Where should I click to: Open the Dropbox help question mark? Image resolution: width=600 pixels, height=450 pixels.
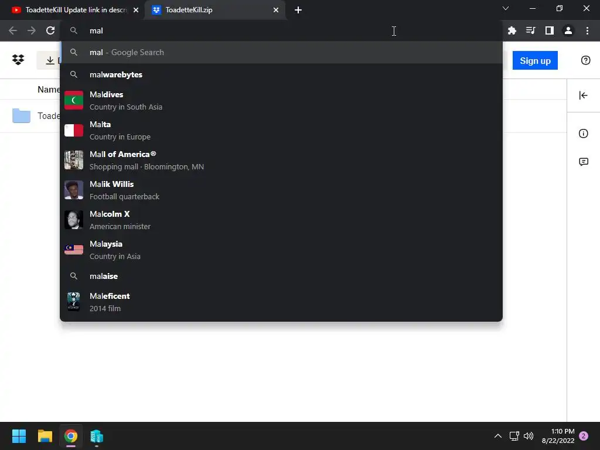point(585,60)
